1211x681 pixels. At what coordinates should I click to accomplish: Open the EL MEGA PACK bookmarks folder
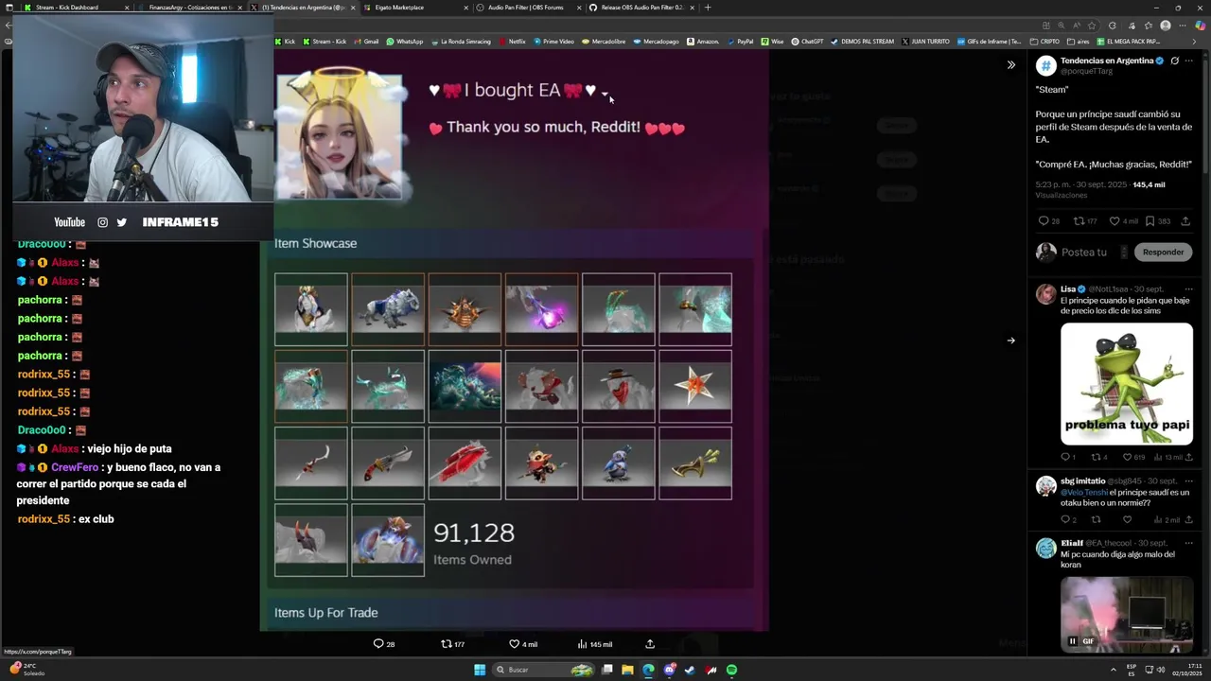[1128, 42]
